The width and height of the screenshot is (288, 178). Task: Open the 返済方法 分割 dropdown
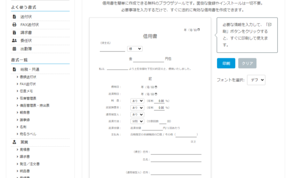(x=137, y=121)
